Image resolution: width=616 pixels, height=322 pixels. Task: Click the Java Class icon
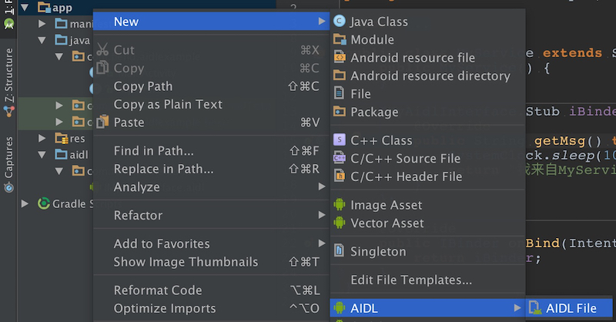[x=340, y=22]
